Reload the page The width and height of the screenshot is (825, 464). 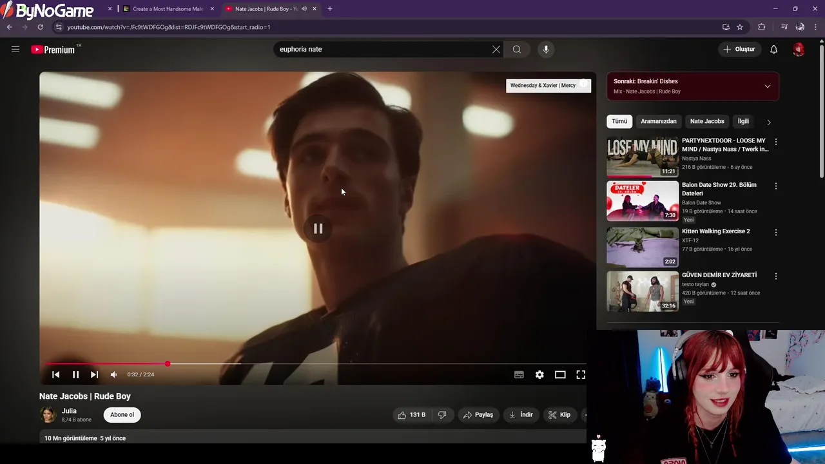[40, 27]
